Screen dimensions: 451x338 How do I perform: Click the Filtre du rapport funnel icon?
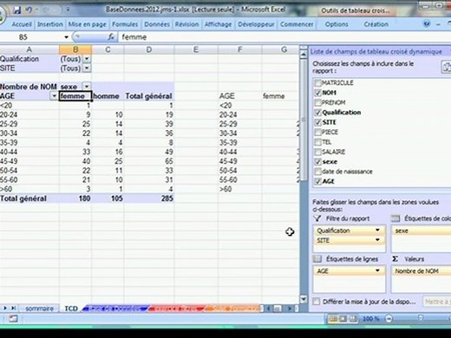coord(317,218)
